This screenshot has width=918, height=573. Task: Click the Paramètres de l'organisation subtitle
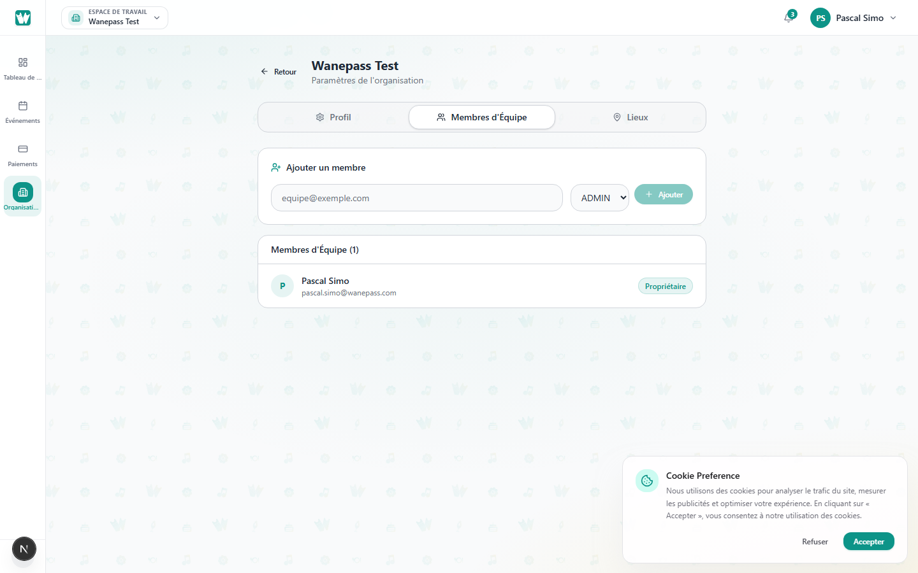click(367, 80)
